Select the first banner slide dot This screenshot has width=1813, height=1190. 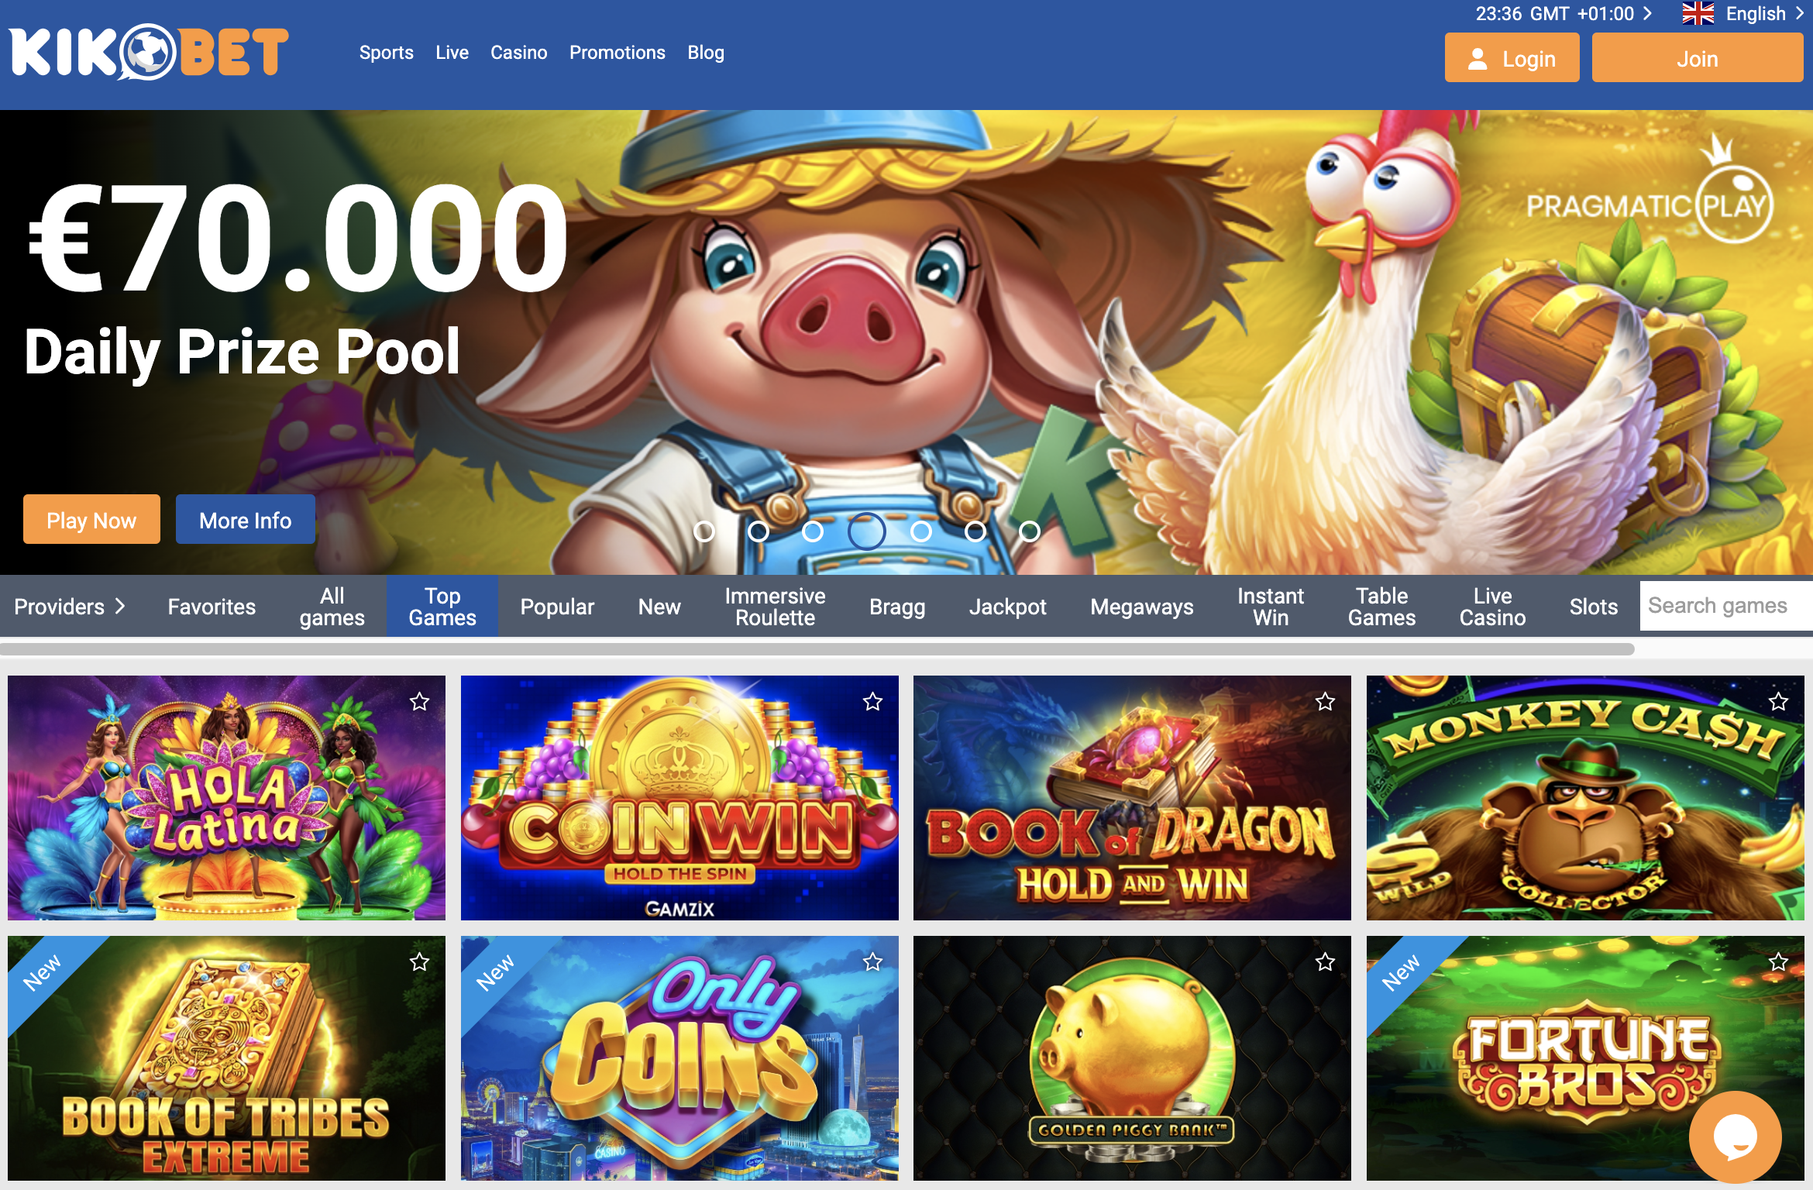[704, 531]
